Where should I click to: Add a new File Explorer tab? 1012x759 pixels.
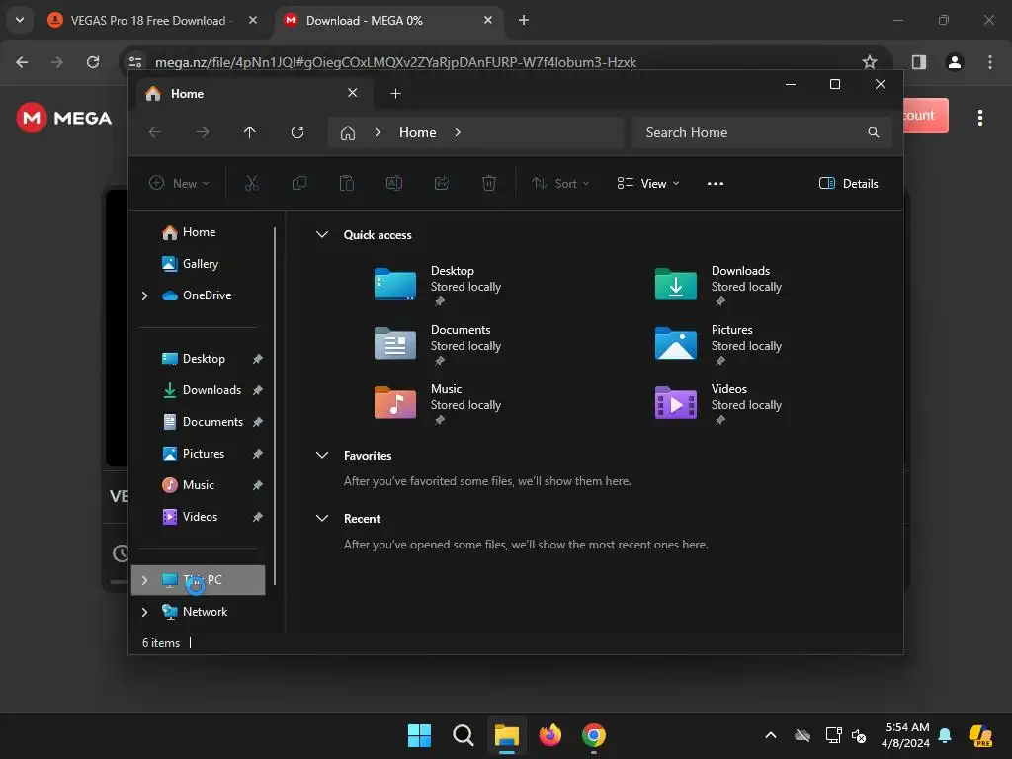[x=395, y=94]
